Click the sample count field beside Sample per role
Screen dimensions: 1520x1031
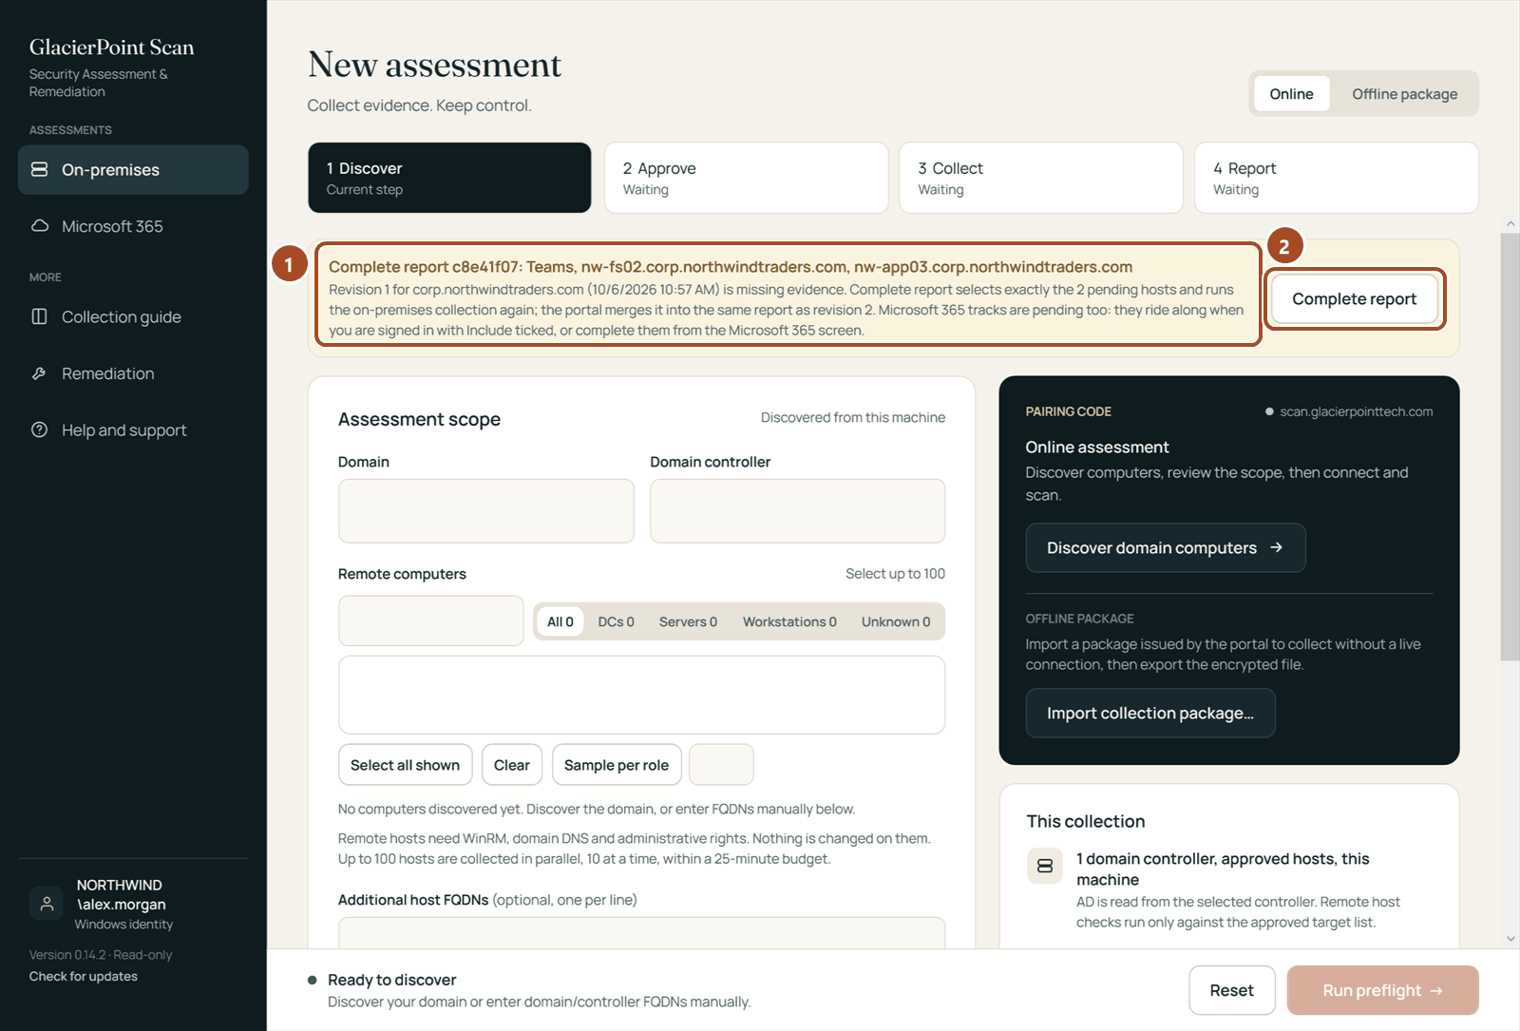[x=721, y=765]
